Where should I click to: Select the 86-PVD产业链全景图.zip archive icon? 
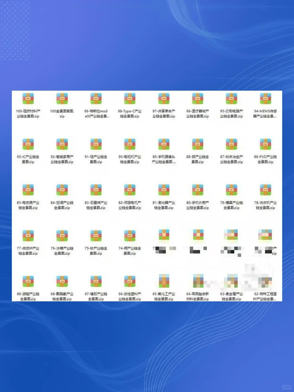(265, 144)
